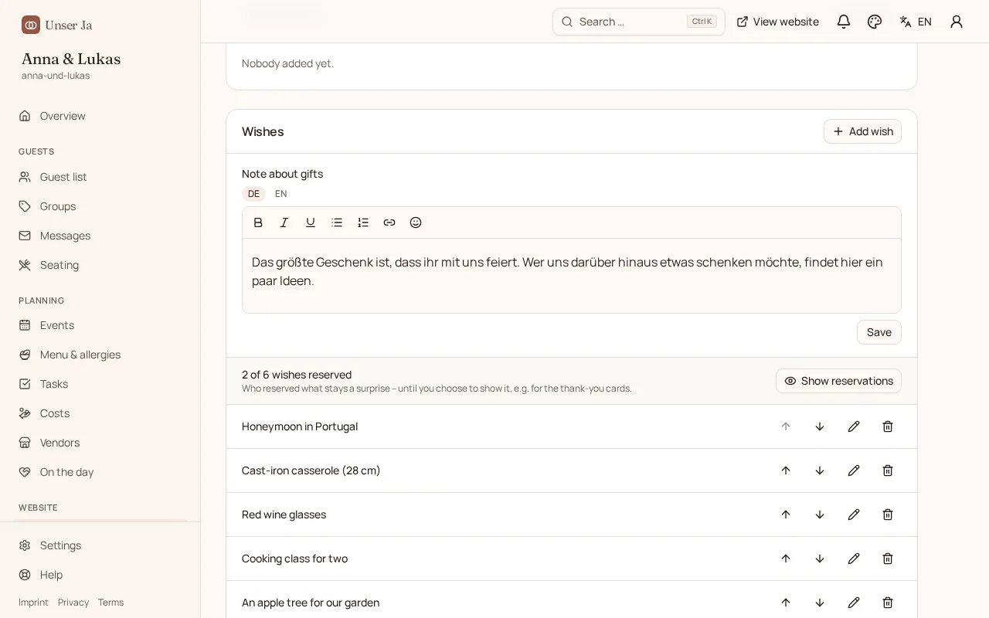Image resolution: width=989 pixels, height=618 pixels.
Task: Open On the day page
Action: coord(100,472)
